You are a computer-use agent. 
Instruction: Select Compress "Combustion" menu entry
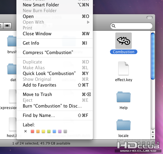click(55, 53)
